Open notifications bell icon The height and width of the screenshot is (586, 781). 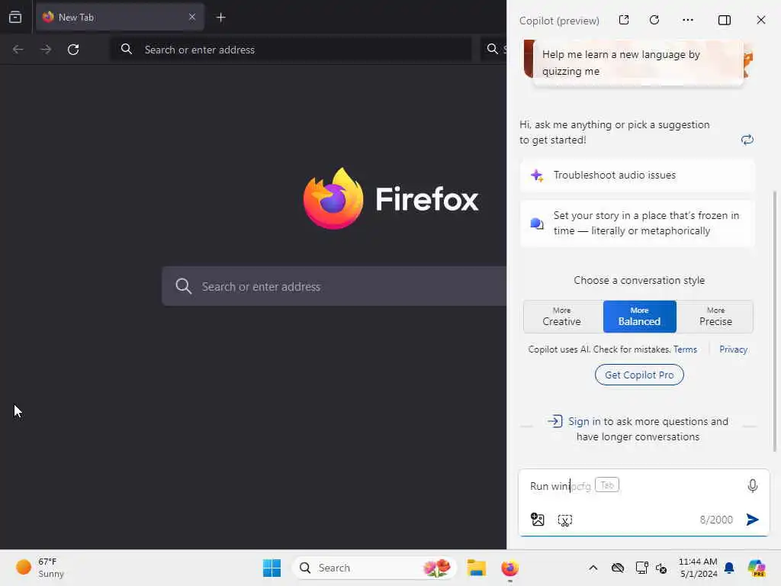729,568
